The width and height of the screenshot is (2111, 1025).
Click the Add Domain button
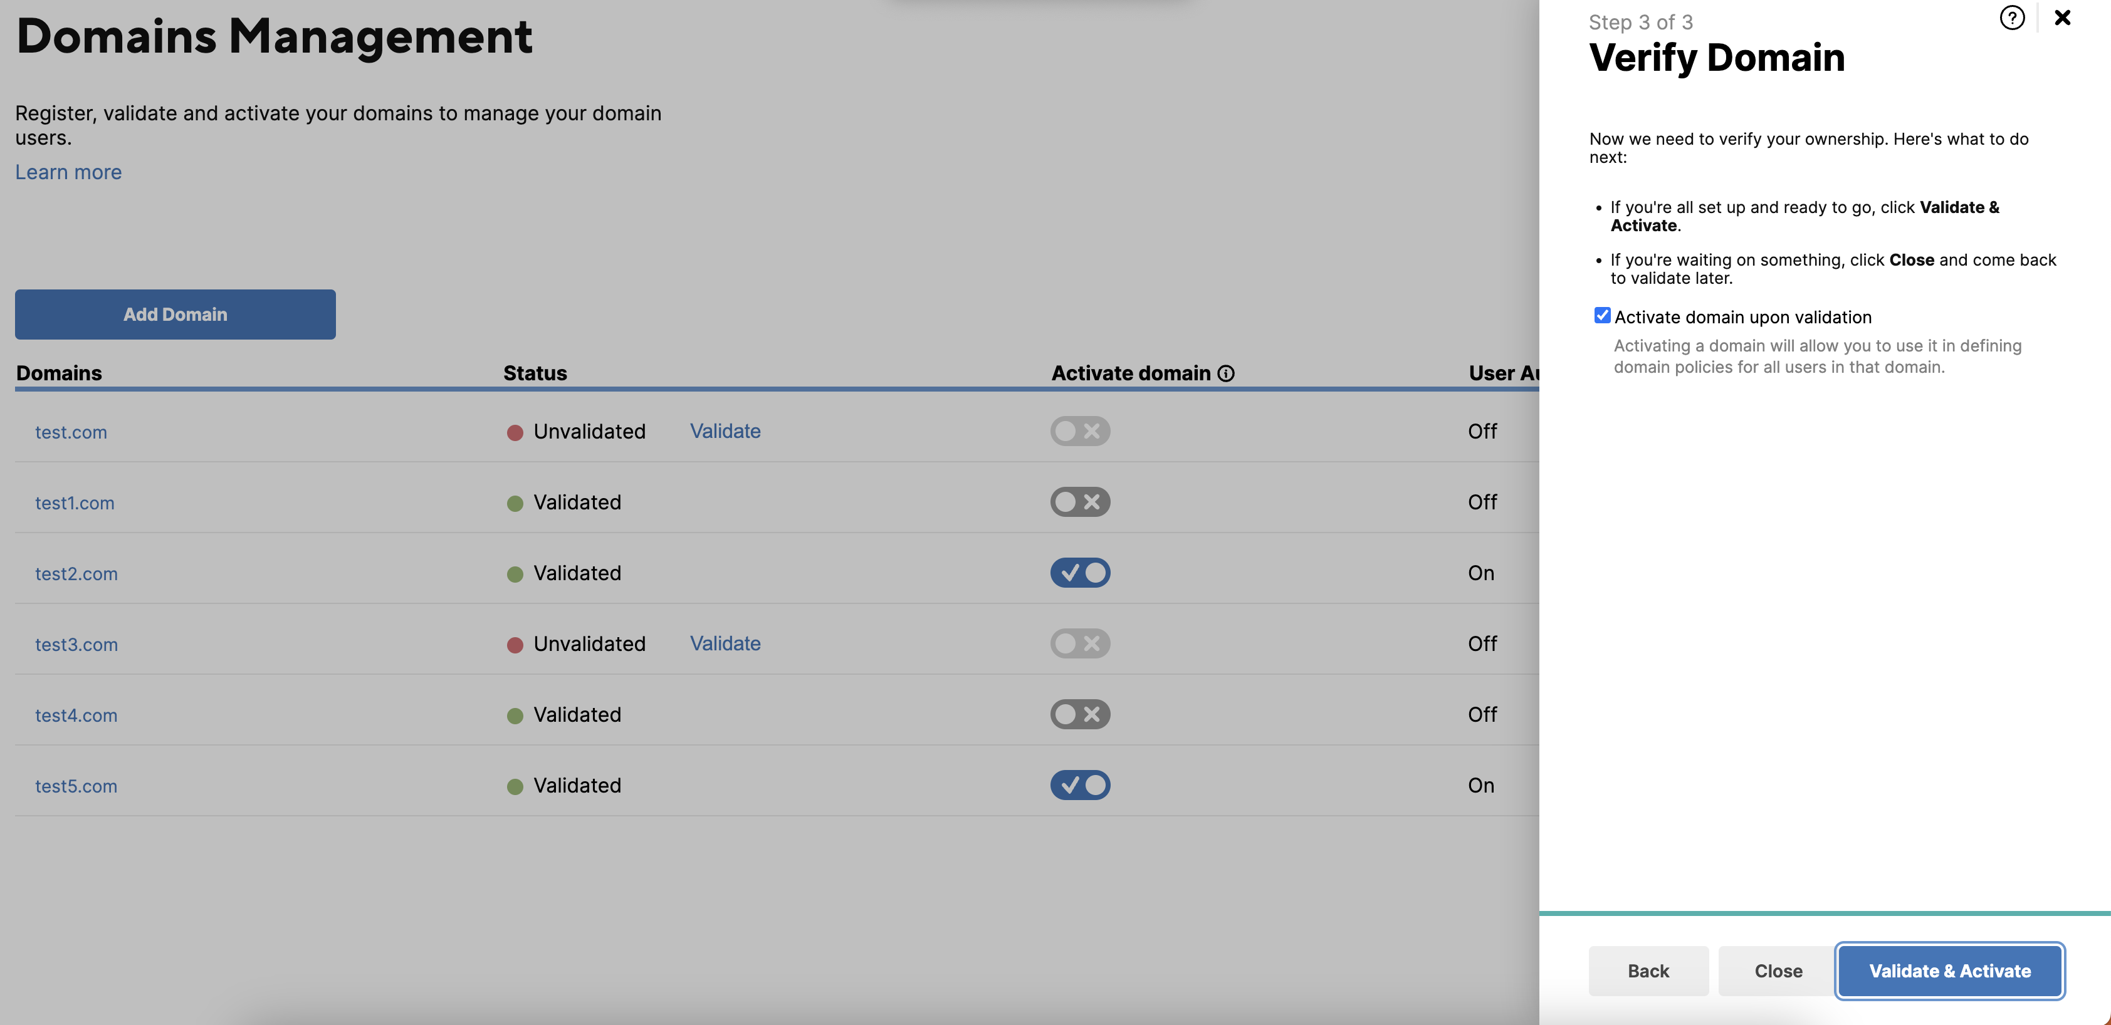click(x=175, y=313)
